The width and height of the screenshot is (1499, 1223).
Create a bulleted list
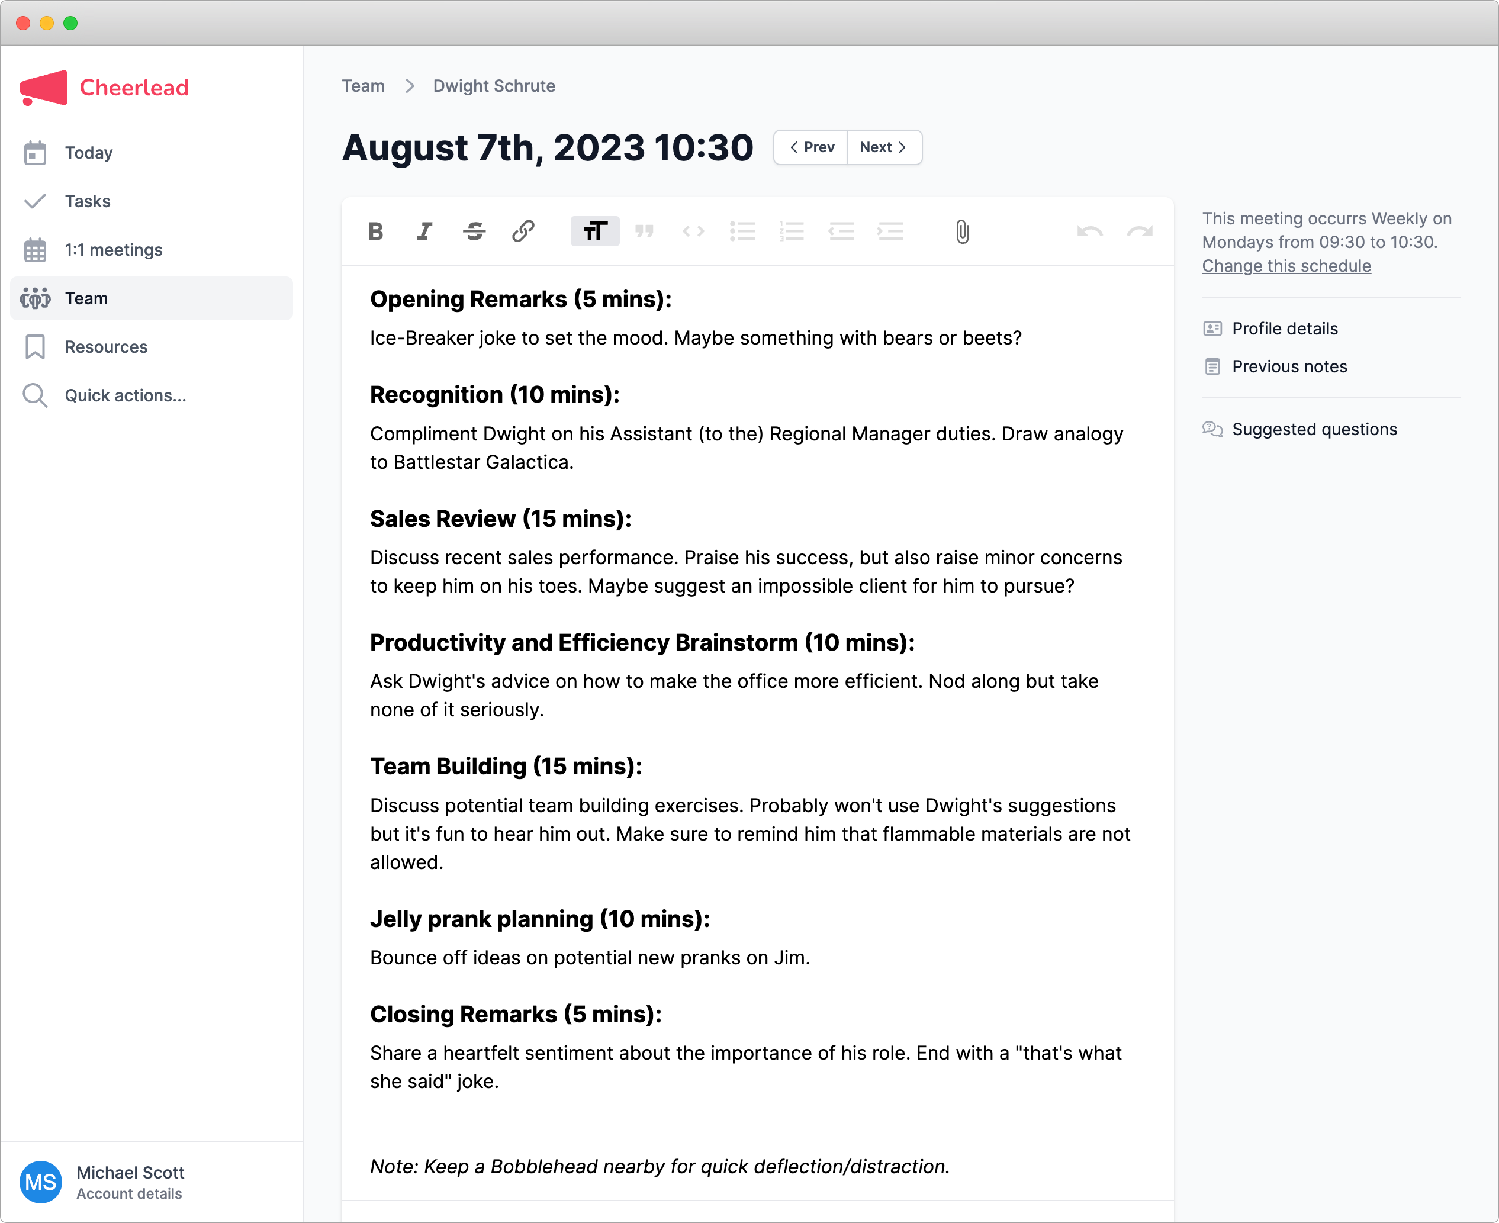[x=742, y=231]
